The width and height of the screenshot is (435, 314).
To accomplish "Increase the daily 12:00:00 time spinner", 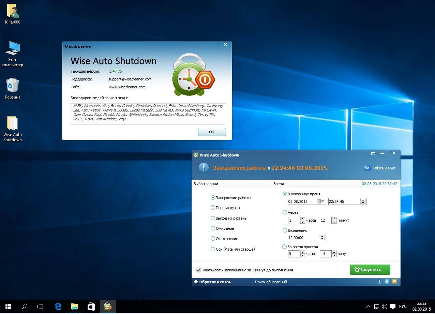I will coord(323,236).
